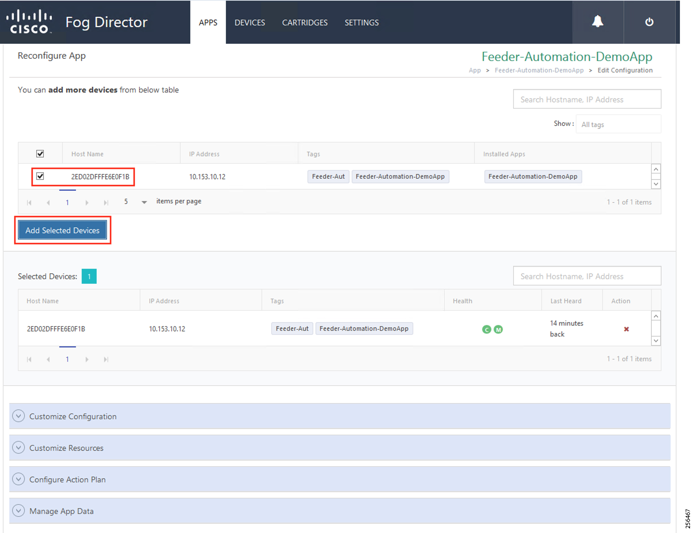Click host name 2ED02DFFFE6E0F1B in selected devices

click(x=56, y=329)
